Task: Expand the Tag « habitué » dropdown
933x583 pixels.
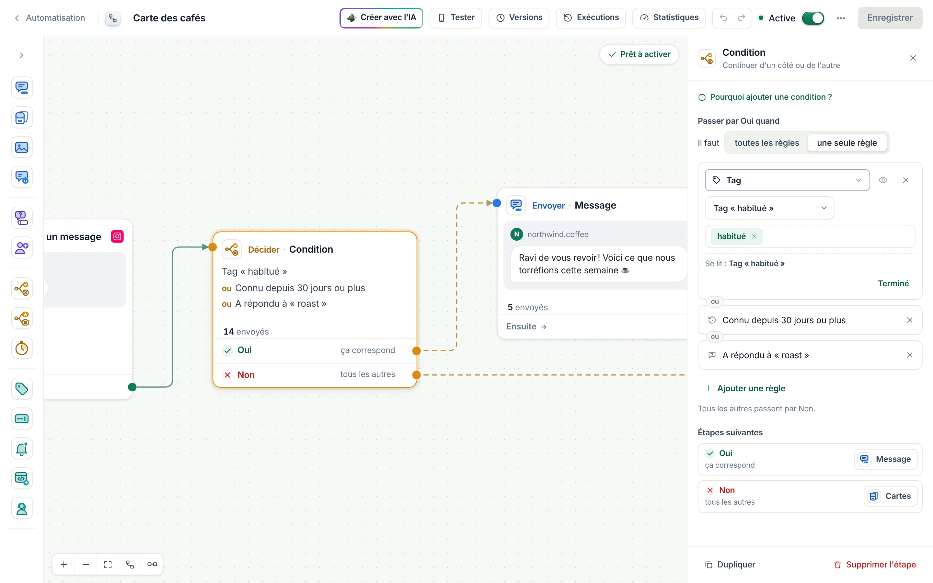Action: coord(769,208)
